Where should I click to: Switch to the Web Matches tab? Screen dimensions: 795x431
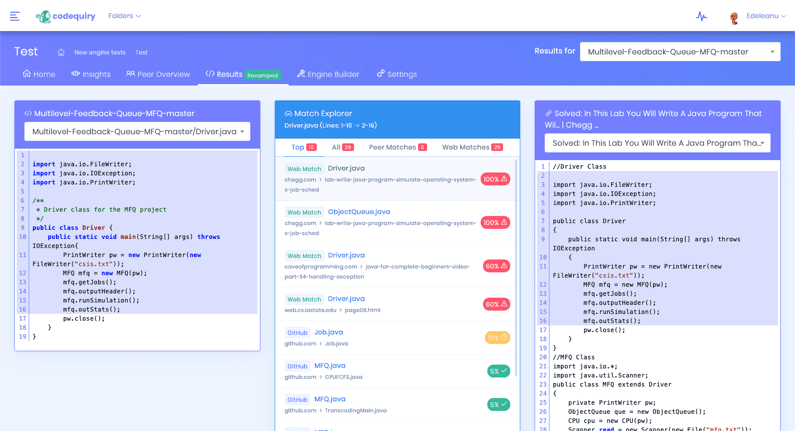coord(472,147)
